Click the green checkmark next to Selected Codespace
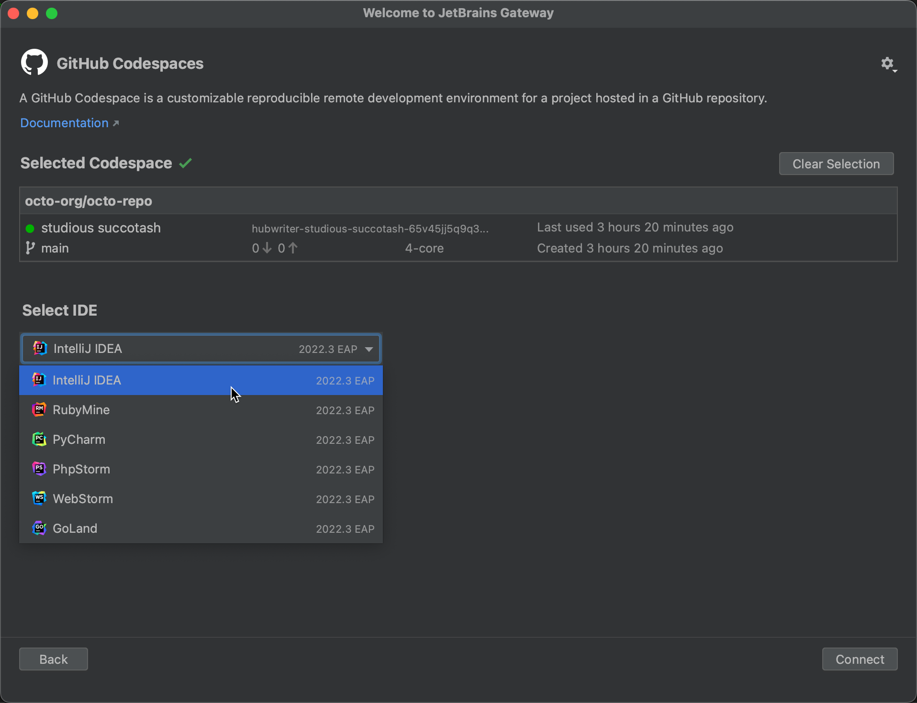This screenshot has width=917, height=703. click(x=185, y=163)
